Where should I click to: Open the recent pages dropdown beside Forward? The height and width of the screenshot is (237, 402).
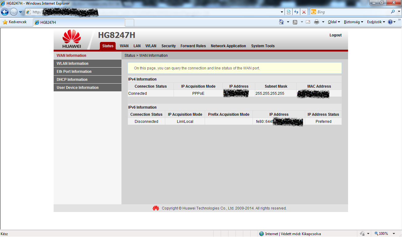21,12
